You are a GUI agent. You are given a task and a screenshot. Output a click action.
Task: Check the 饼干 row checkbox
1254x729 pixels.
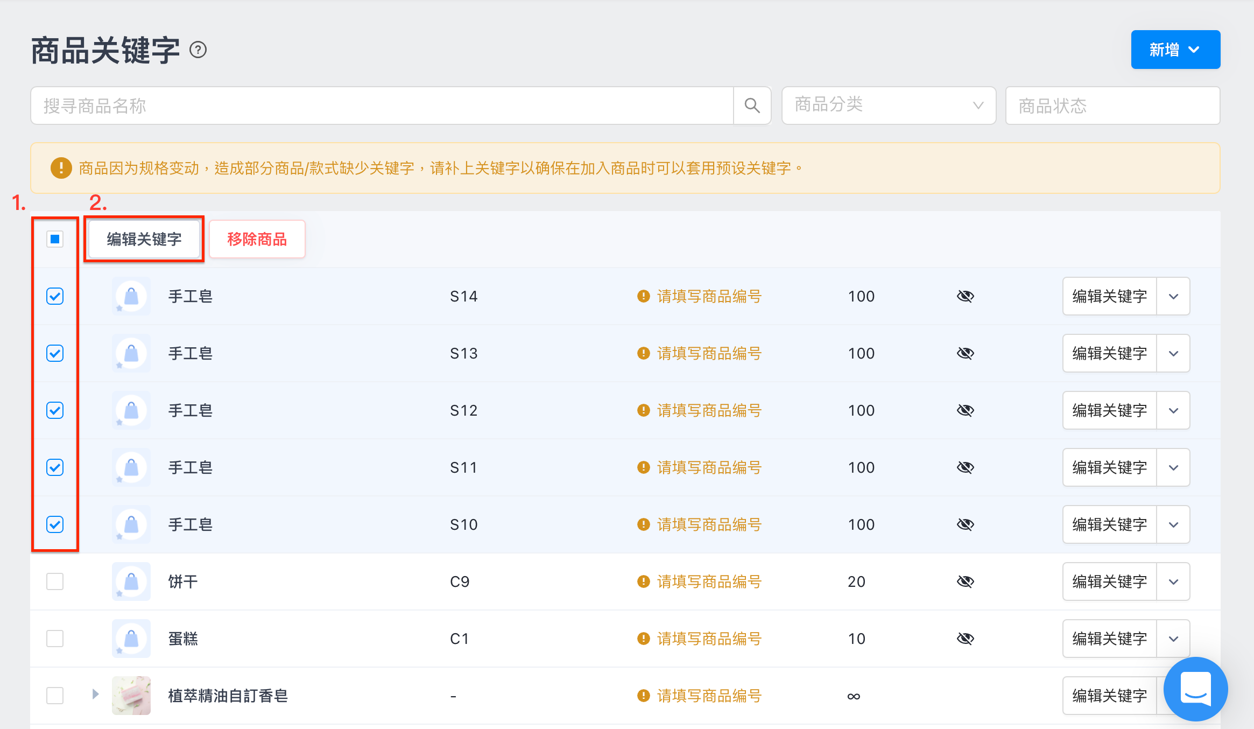[55, 581]
